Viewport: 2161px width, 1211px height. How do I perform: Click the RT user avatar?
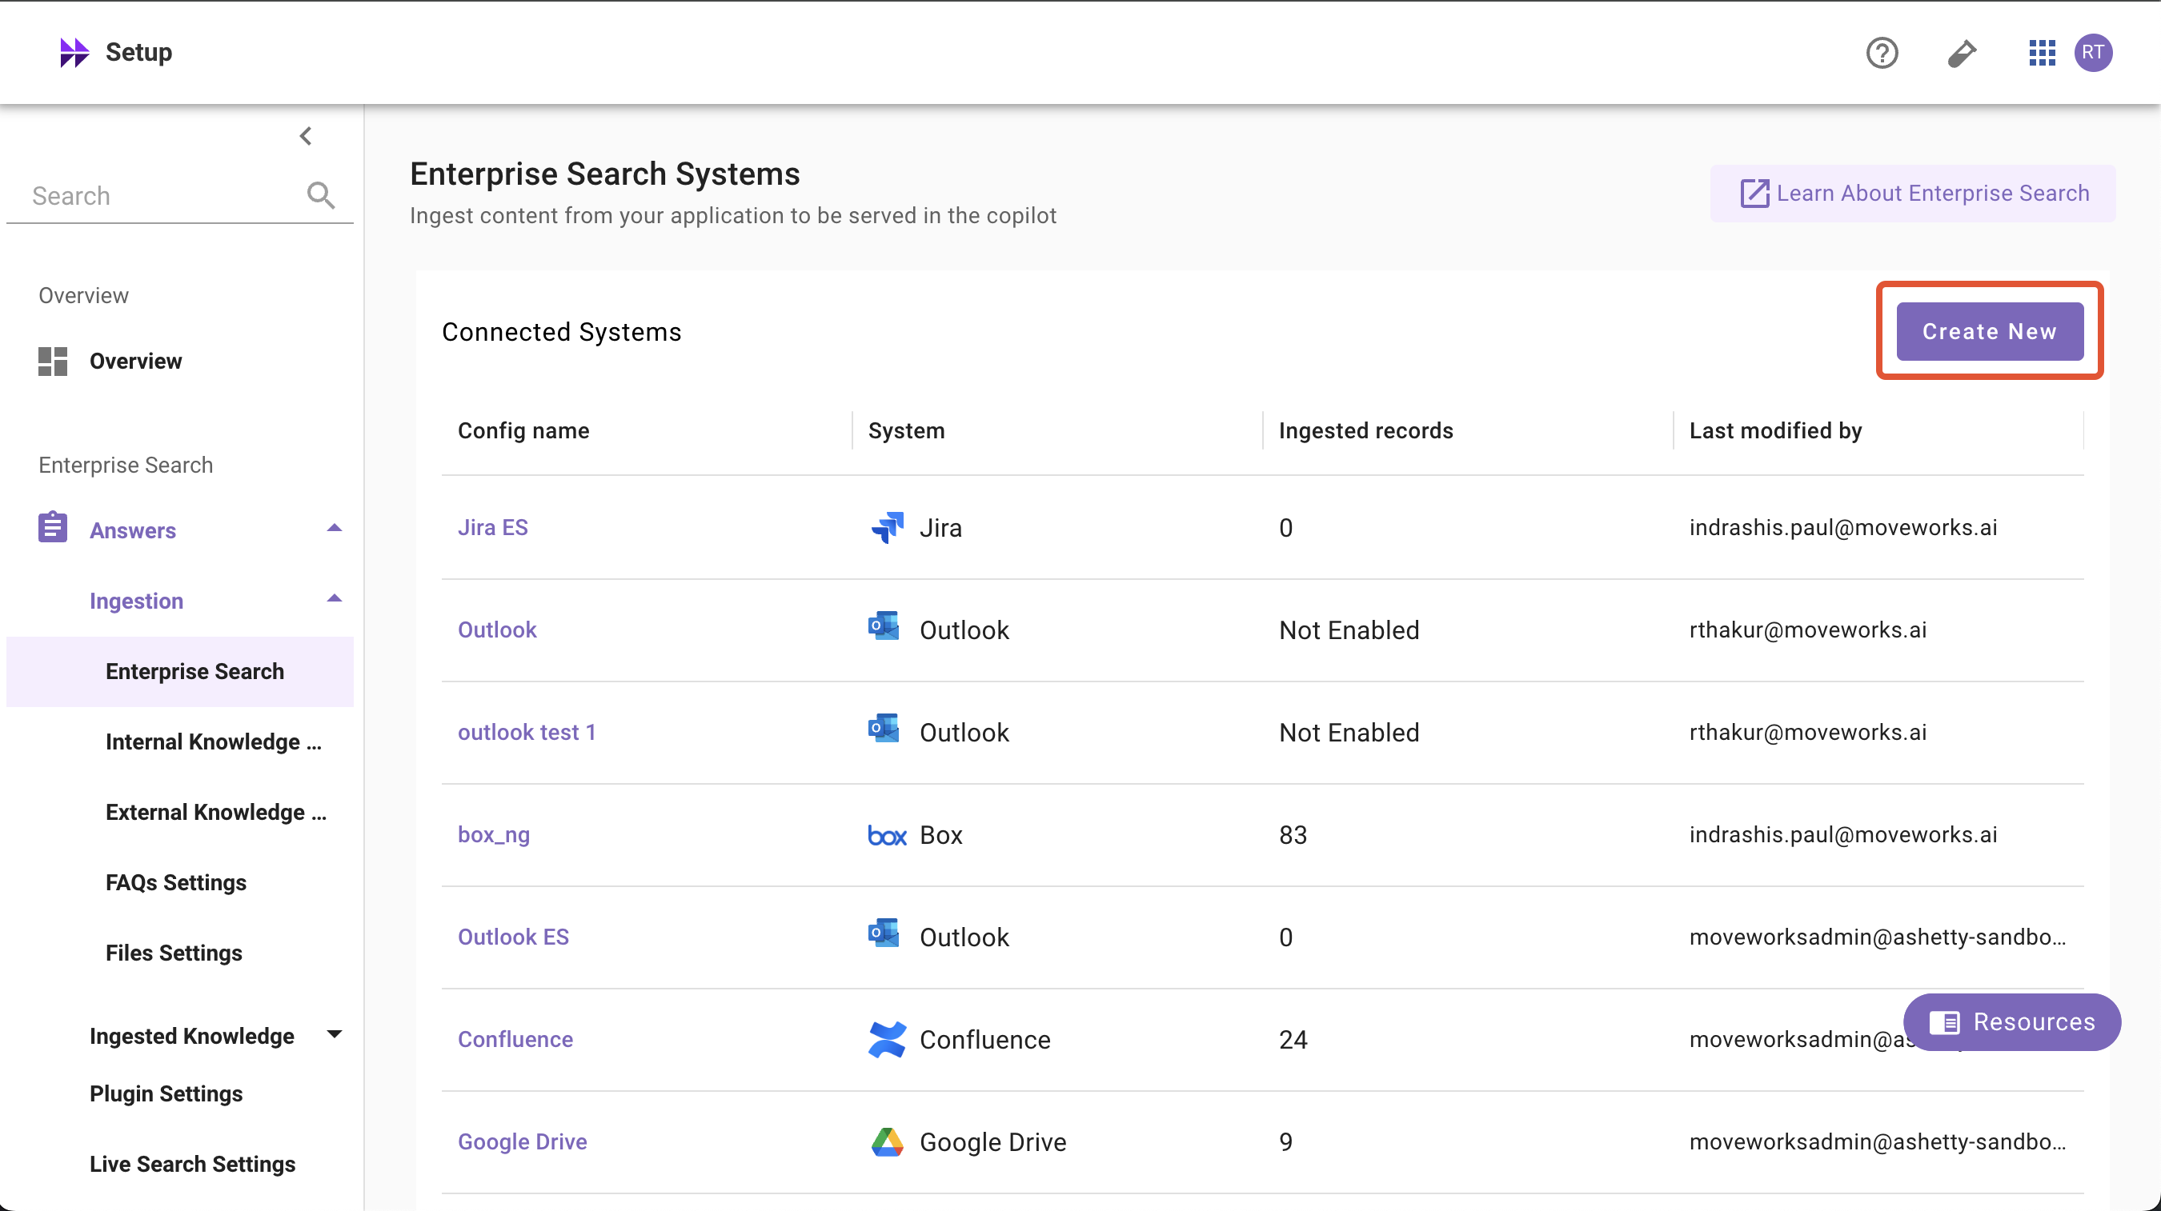pyautogui.click(x=2093, y=53)
